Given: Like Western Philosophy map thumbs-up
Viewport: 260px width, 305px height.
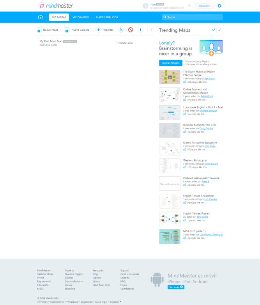Looking at the screenshot, I should (185, 167).
